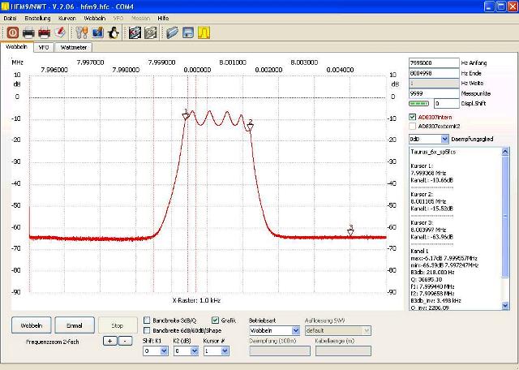
Task: Toggle the Grafik checkbox
Action: click(x=215, y=320)
